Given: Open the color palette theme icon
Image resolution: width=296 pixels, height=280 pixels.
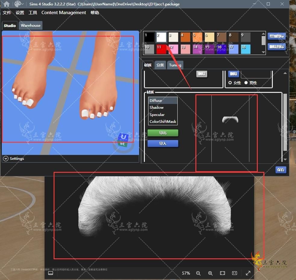Looking at the screenshot, I should (x=18, y=4).
